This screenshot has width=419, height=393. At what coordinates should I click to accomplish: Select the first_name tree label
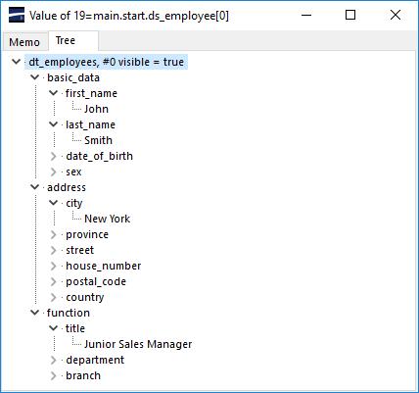tap(91, 93)
